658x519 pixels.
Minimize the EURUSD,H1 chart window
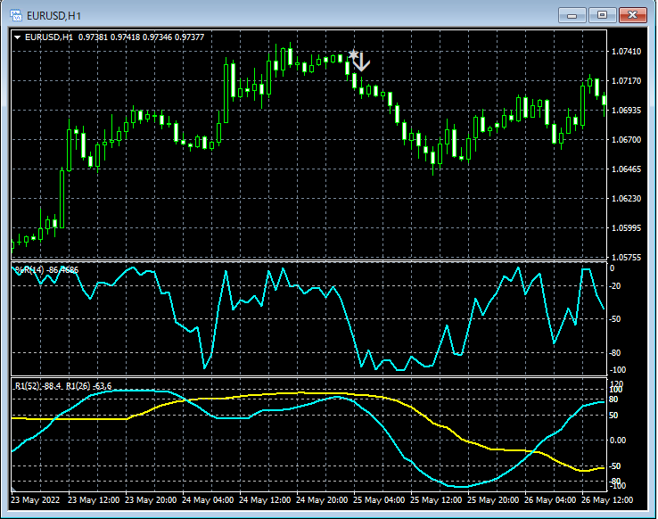click(572, 15)
